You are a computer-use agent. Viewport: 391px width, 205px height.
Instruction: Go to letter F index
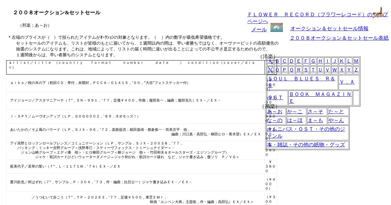point(306,61)
